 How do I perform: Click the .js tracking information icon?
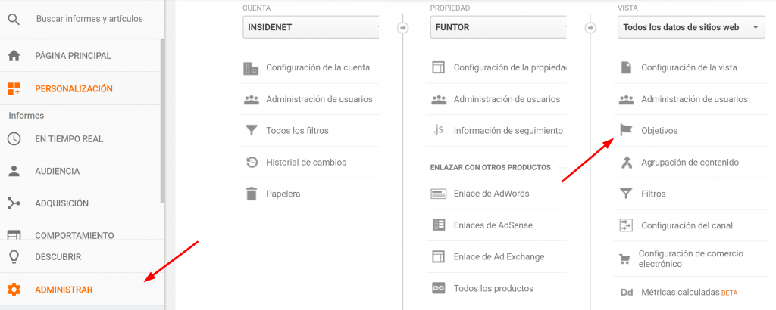[x=438, y=130]
